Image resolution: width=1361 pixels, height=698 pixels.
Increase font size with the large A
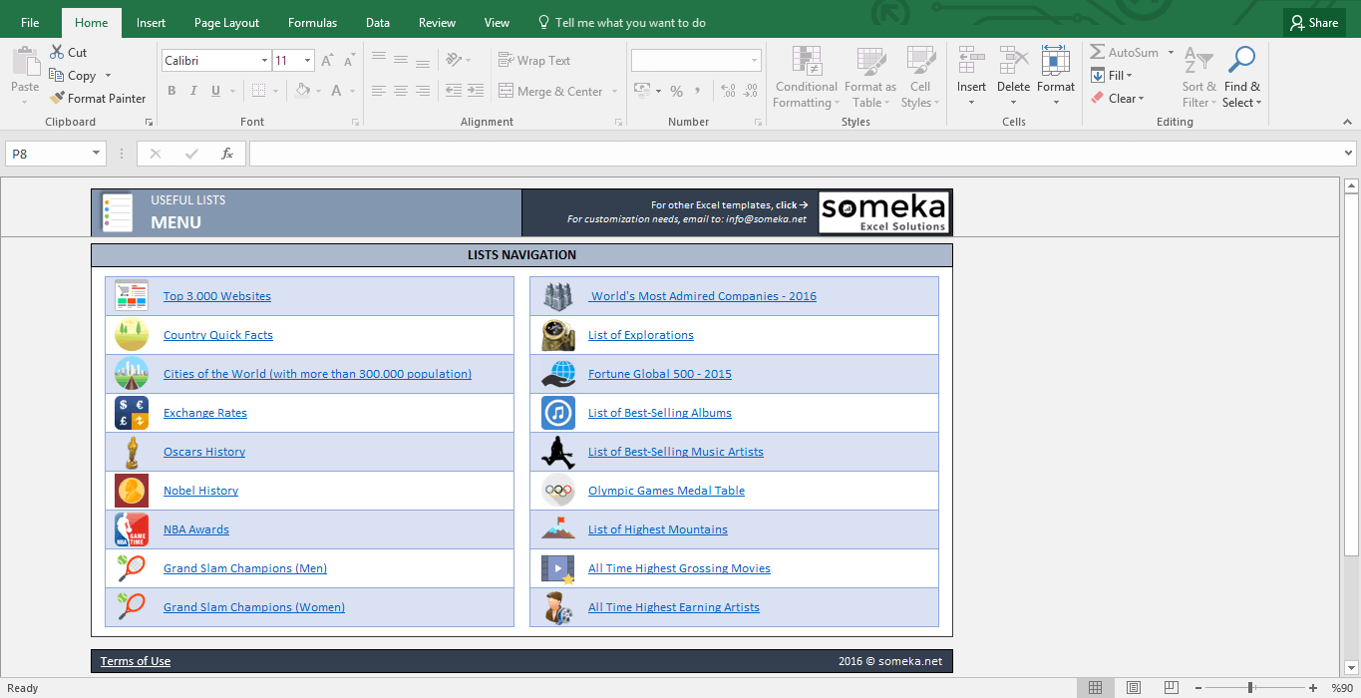(327, 61)
